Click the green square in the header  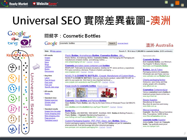point(166,2)
